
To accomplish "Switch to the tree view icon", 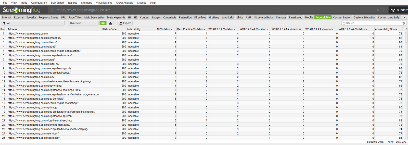I will coord(110,23).
